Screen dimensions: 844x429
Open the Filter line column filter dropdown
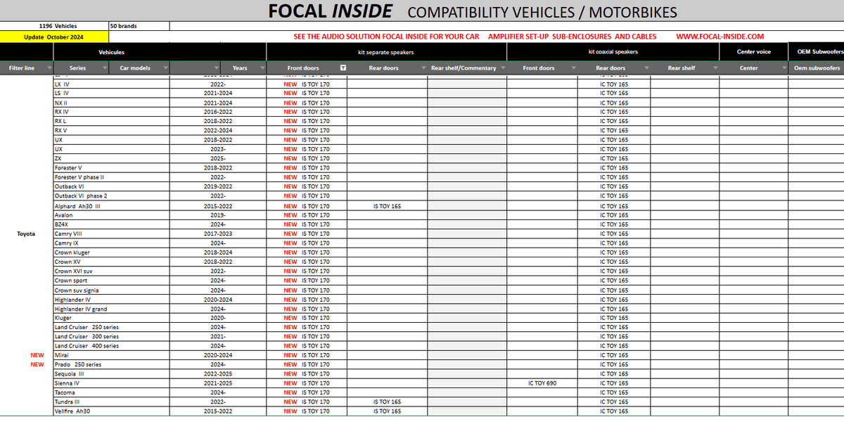coord(49,68)
